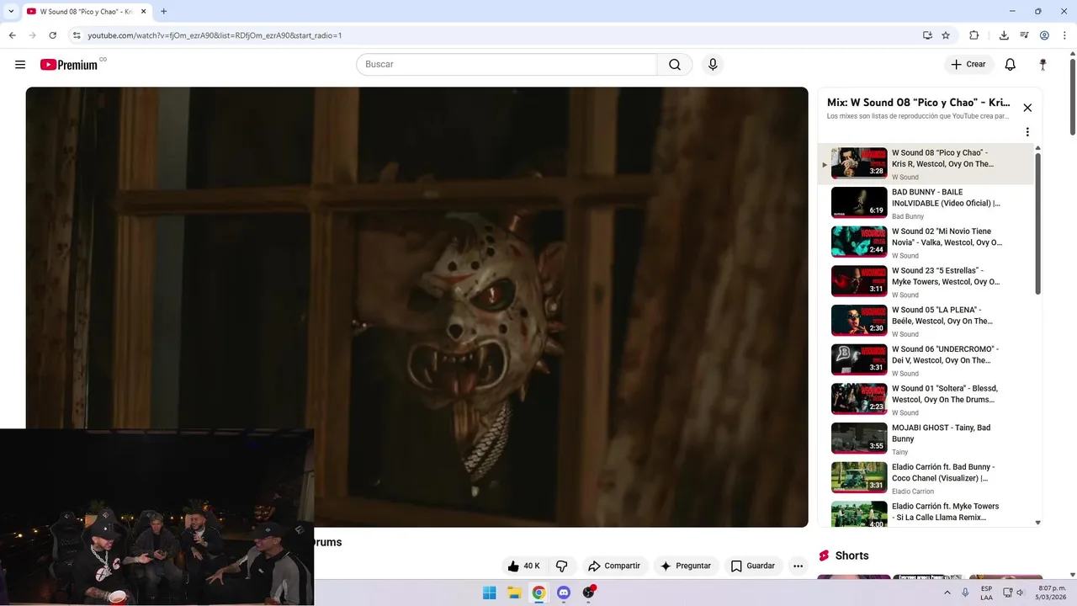Select W Sound 23 "5 Estrellas" title
Image resolution: width=1077 pixels, height=606 pixels.
(x=946, y=276)
